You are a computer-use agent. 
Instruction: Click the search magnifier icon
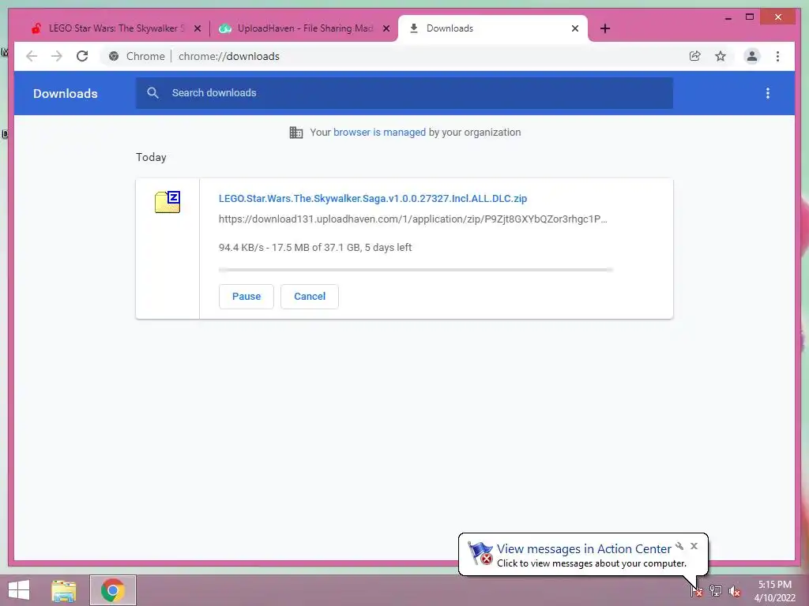(152, 93)
